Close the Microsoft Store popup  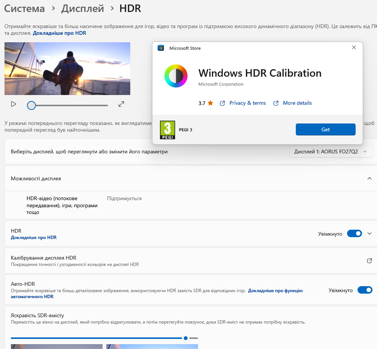coord(354,48)
